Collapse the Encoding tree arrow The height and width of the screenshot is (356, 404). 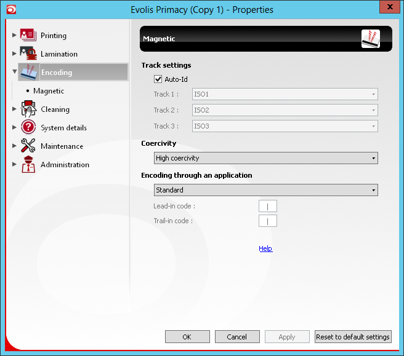coord(15,71)
